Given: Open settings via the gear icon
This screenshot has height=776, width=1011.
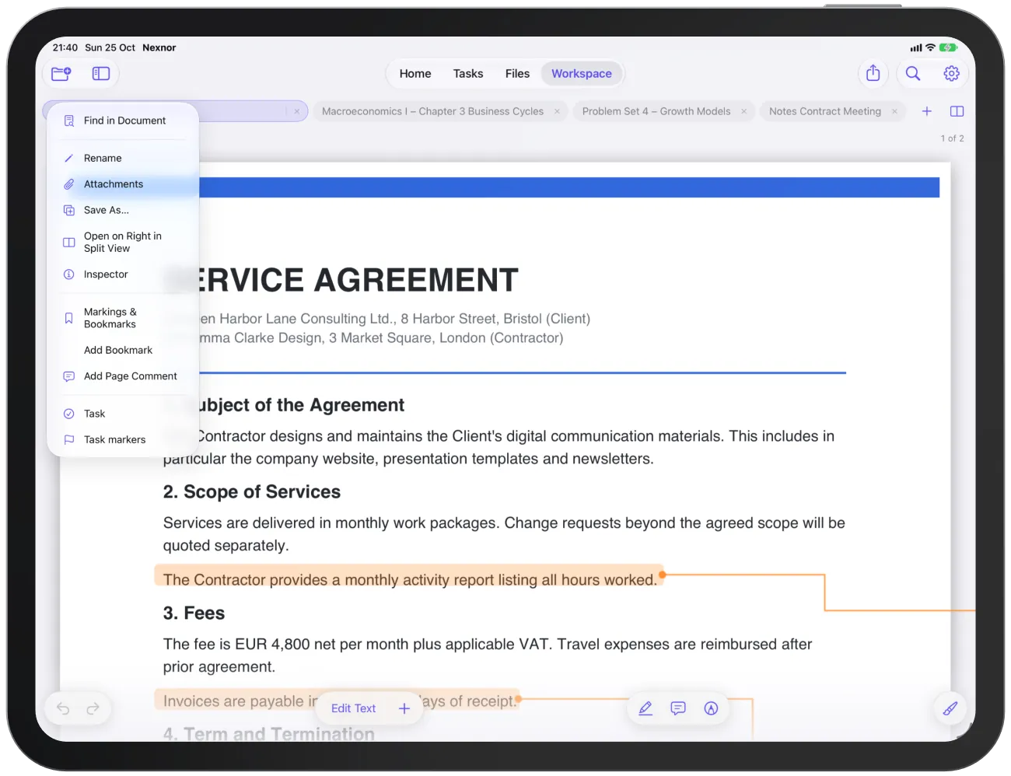Looking at the screenshot, I should click(x=951, y=73).
